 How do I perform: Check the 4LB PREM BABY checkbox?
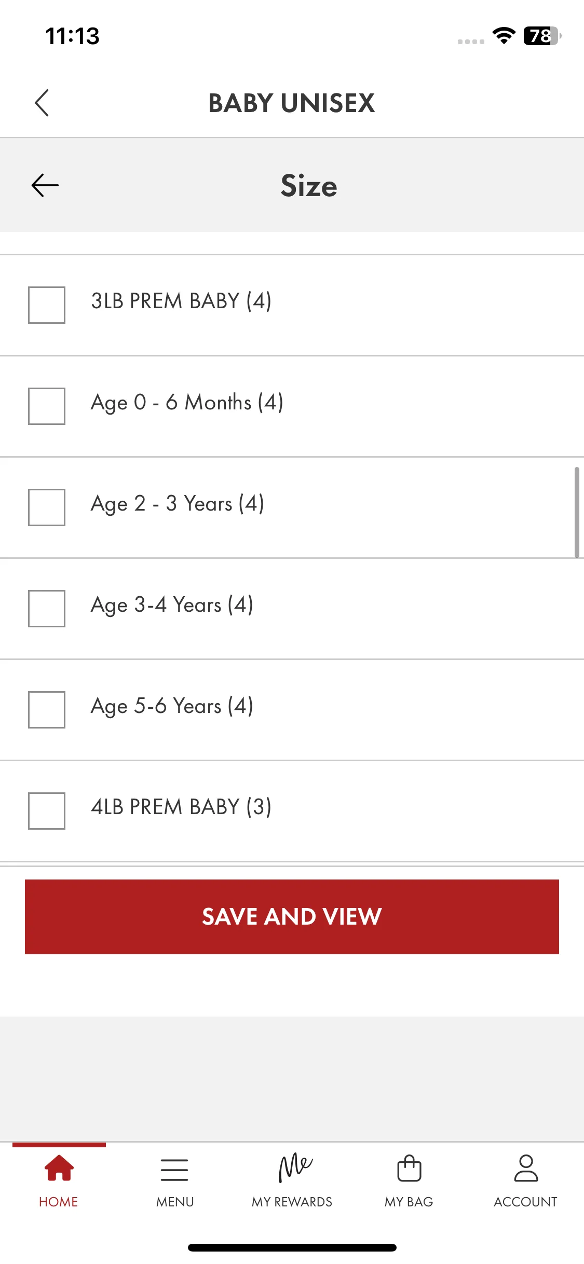47,811
